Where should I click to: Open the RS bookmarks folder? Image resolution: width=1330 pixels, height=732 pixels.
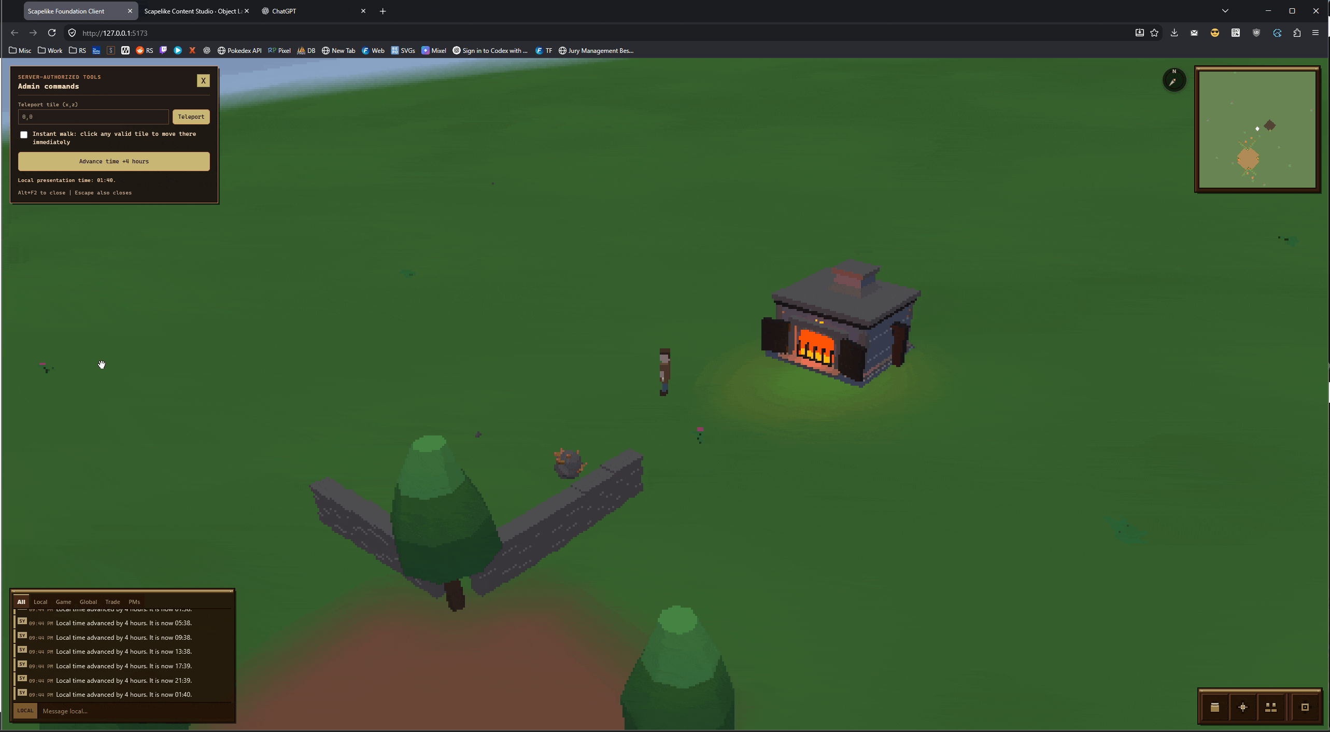[x=78, y=50]
